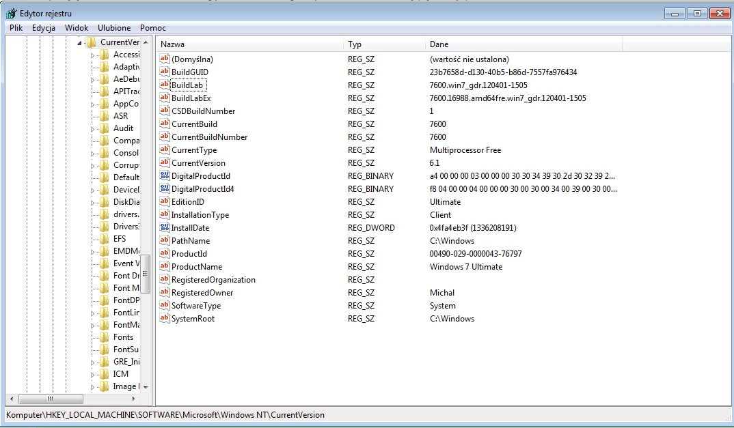Select the Default tree folder
This screenshot has width=734, height=428.
pos(126,177)
